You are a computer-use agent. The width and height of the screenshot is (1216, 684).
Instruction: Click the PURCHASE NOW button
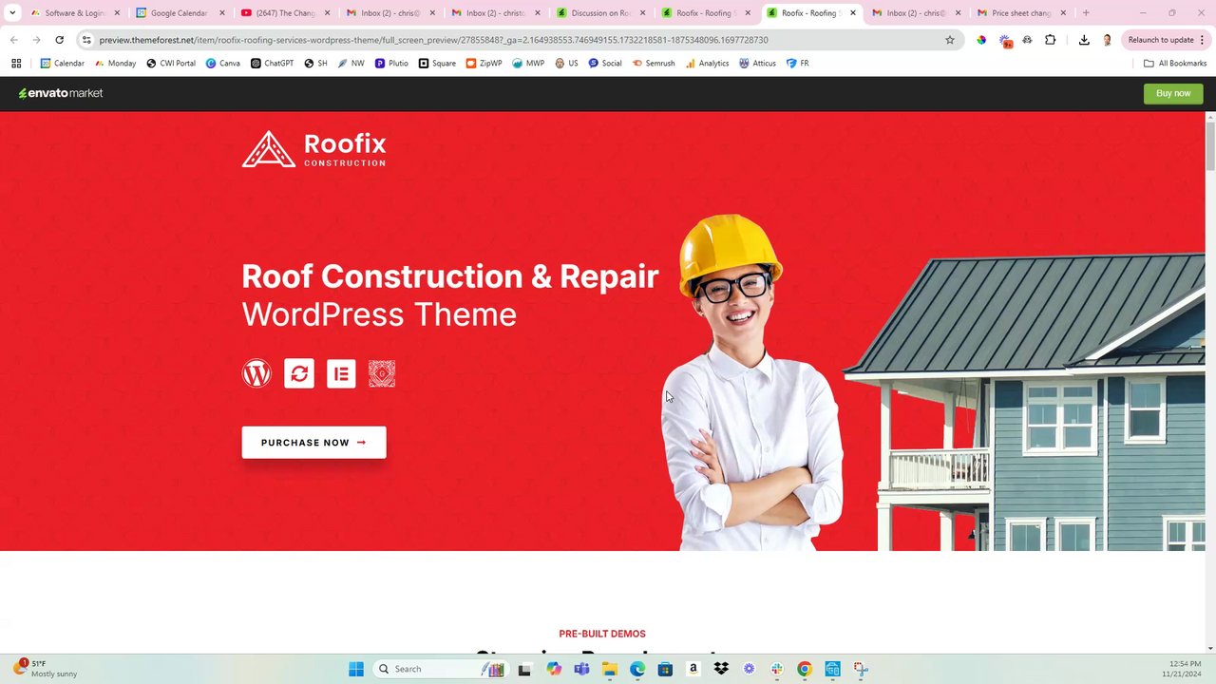(313, 443)
